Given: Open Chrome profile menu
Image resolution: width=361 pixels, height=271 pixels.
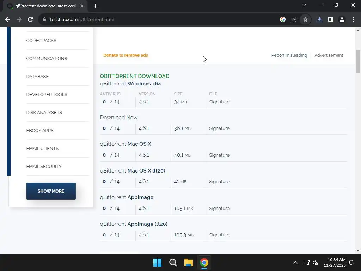Looking at the screenshot, I should click(x=342, y=20).
